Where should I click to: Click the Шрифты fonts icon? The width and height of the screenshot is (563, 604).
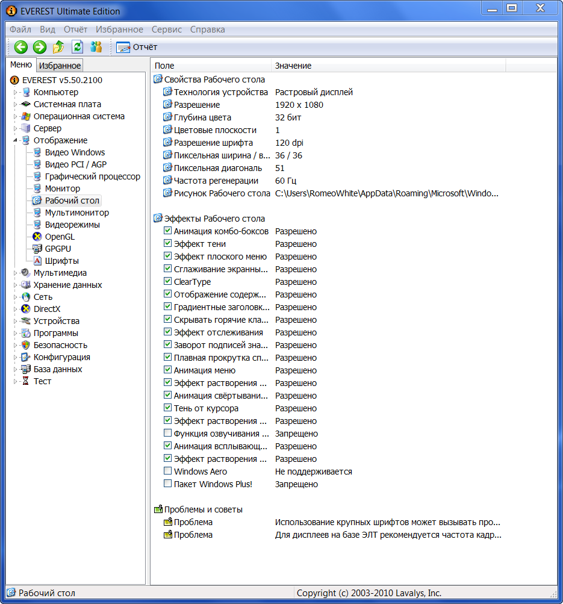(37, 261)
